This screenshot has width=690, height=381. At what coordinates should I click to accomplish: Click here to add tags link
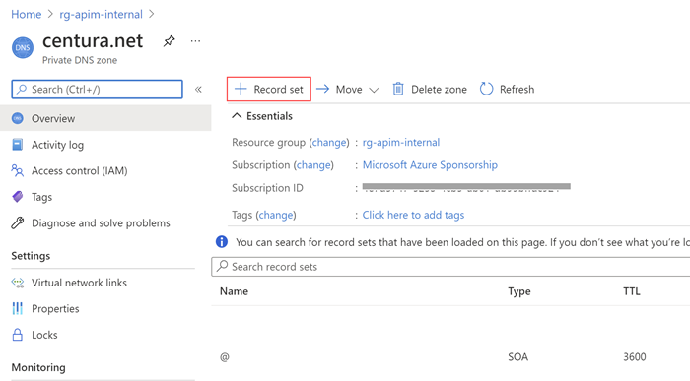[413, 215]
